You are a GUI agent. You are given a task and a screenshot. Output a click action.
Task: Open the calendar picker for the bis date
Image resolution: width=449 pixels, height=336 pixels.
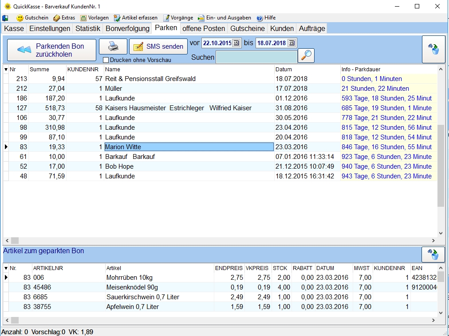pos(291,43)
